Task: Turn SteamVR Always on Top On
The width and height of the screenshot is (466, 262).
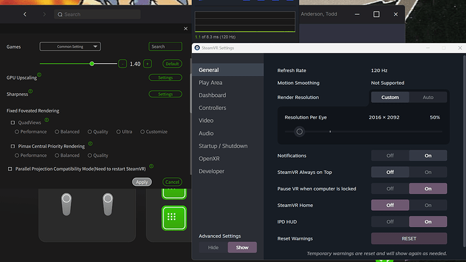Action: 428,172
